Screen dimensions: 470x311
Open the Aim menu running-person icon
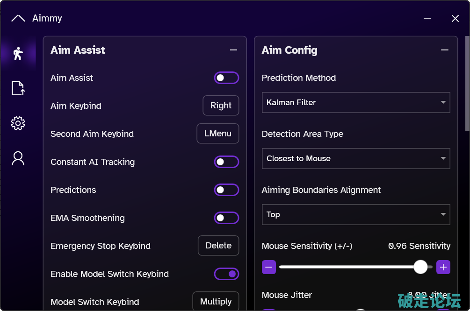(18, 54)
